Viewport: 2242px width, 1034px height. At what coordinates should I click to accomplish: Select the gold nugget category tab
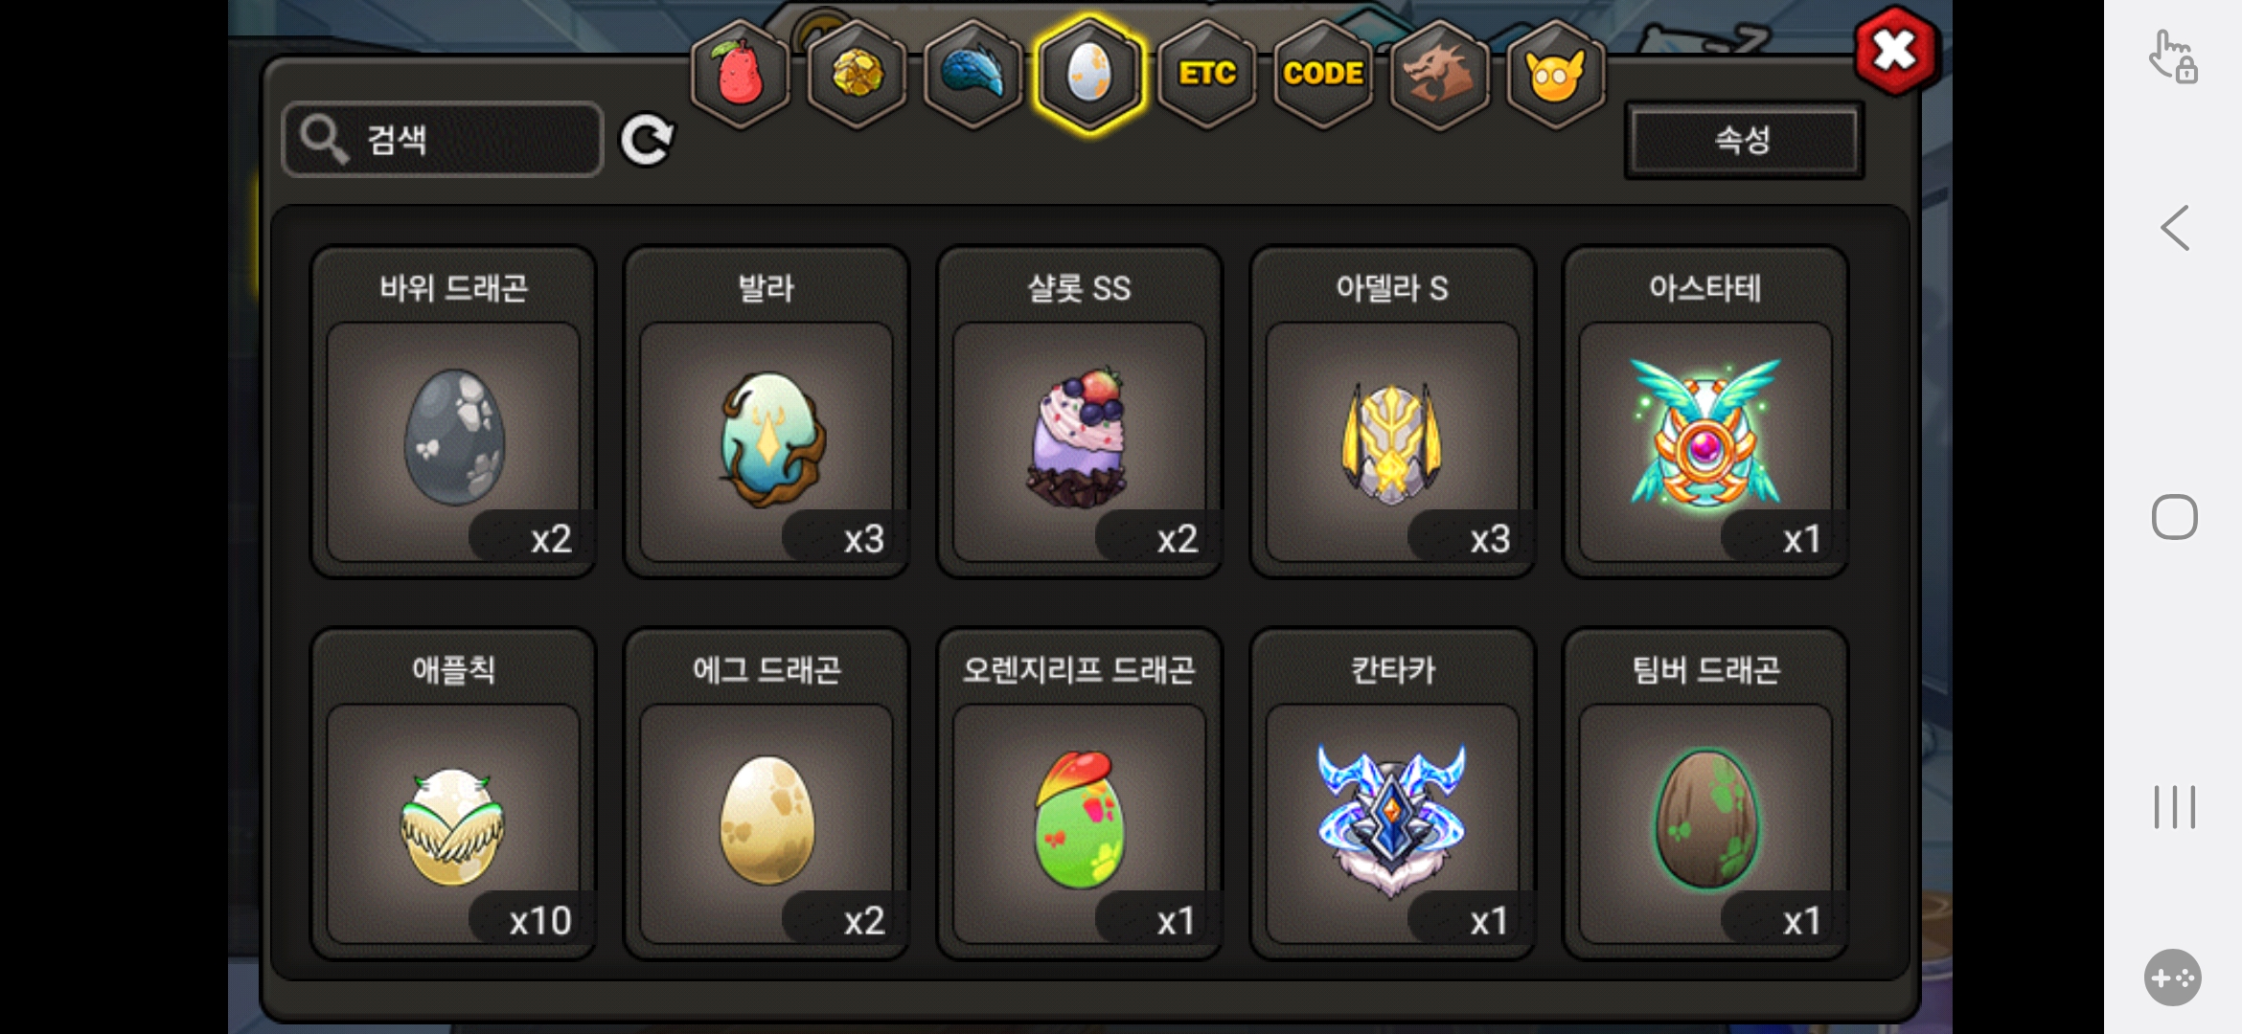point(857,74)
